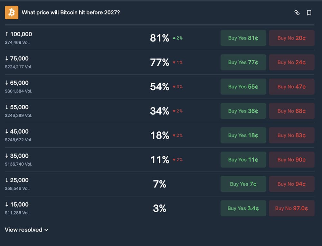Screen dimensions: 322x246
Task: Click the View resolved chevron
Action: coord(46,230)
